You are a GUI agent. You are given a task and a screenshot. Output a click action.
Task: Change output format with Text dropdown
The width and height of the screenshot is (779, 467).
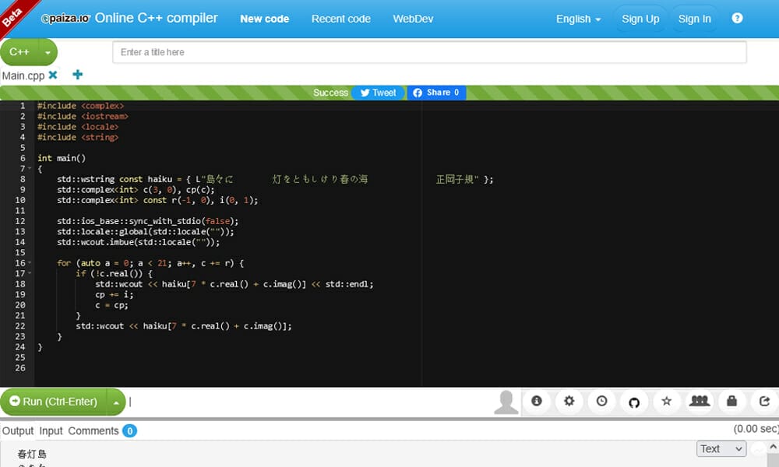[x=721, y=448]
